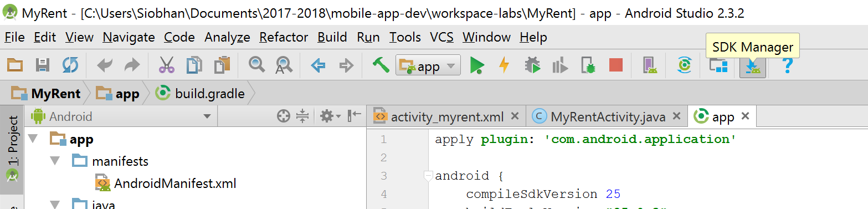Click the Make Project hammer icon
The image size is (868, 209).
[x=381, y=65]
